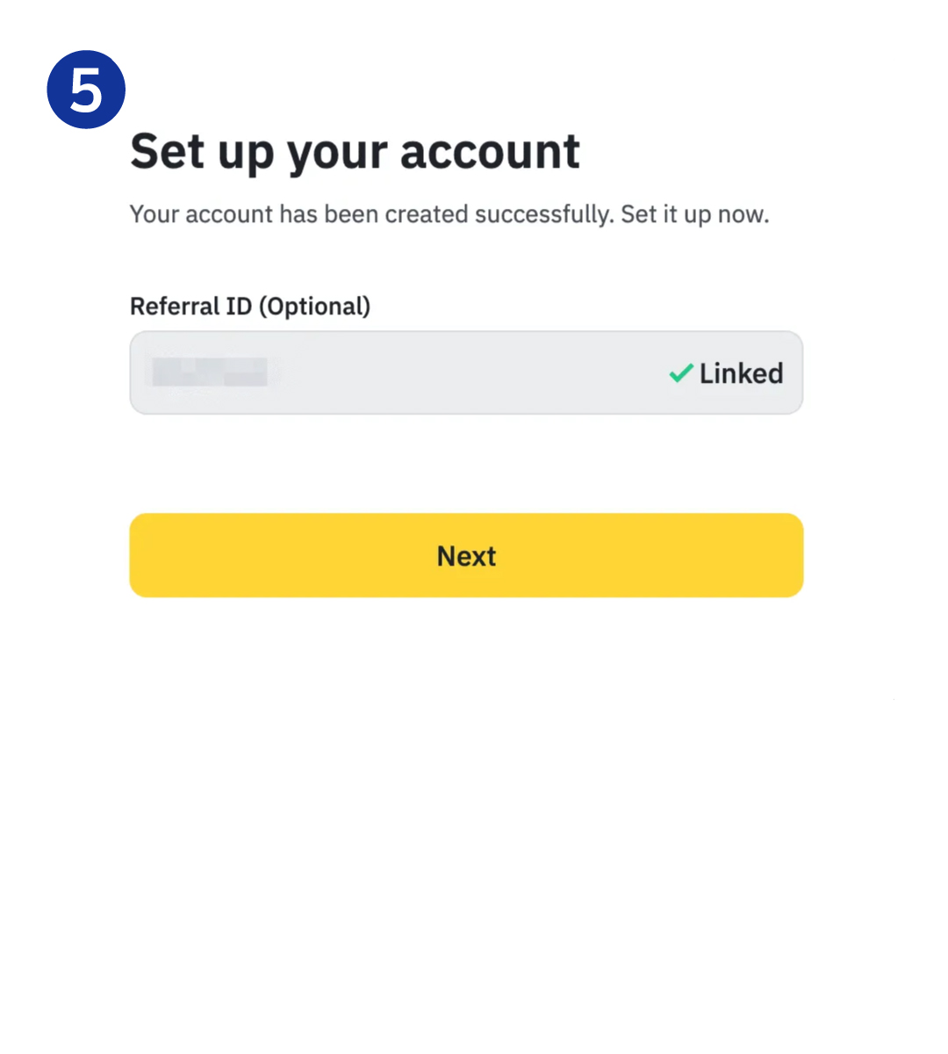Click the "Linked" status text

click(741, 373)
